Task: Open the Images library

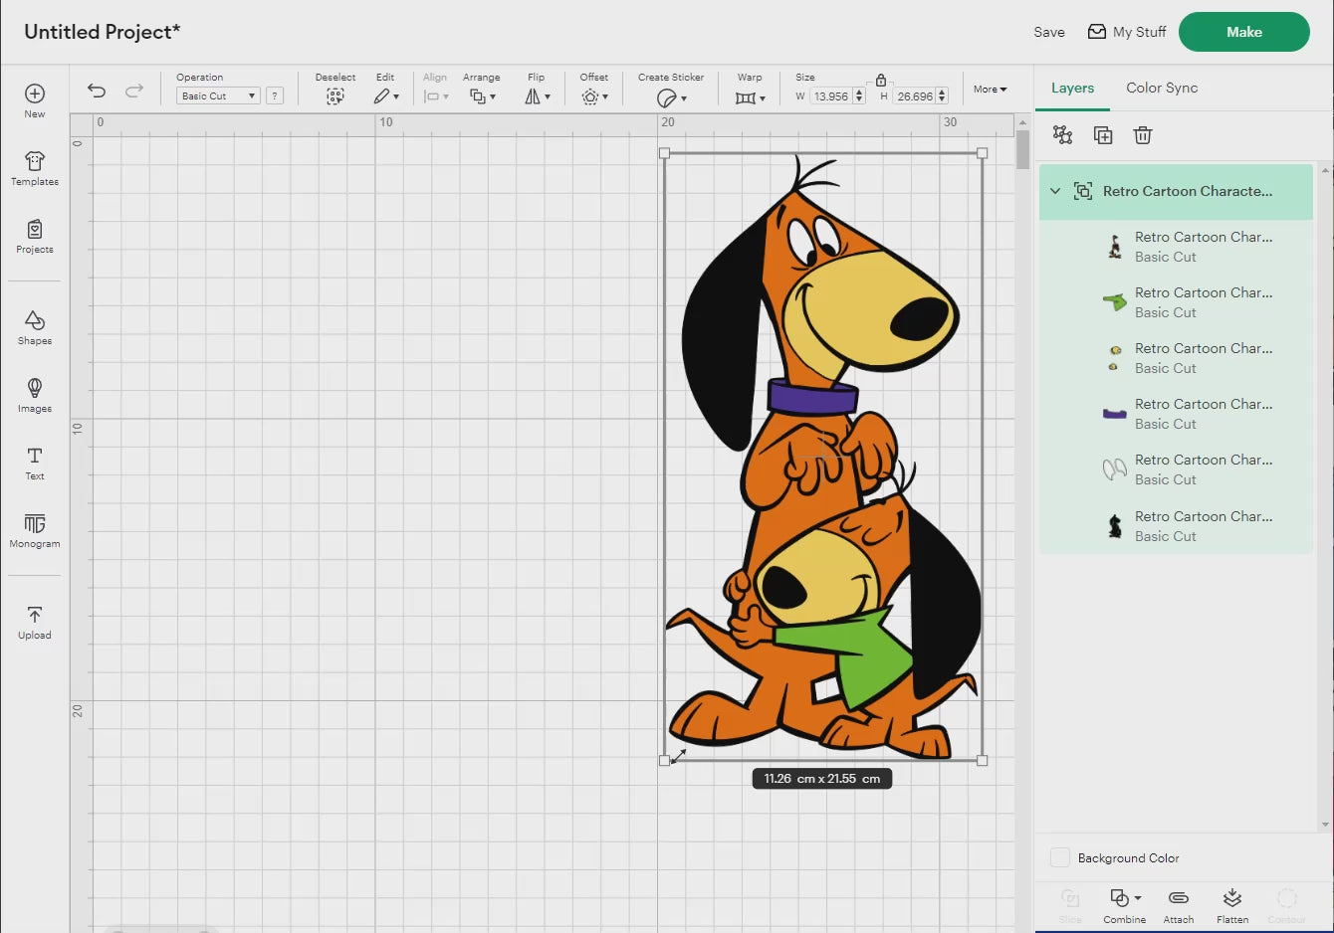Action: pyautogui.click(x=35, y=395)
